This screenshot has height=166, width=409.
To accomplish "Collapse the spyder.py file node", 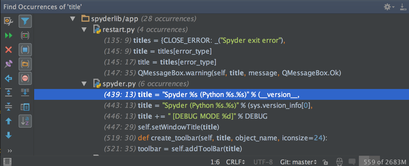I will point(84,84).
